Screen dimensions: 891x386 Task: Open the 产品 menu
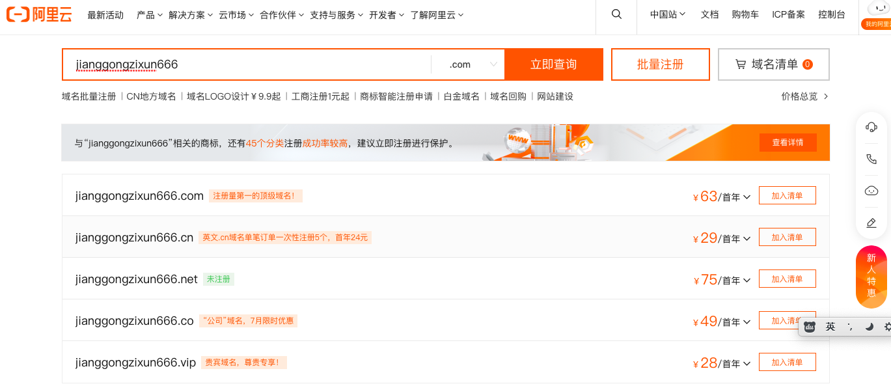point(149,15)
